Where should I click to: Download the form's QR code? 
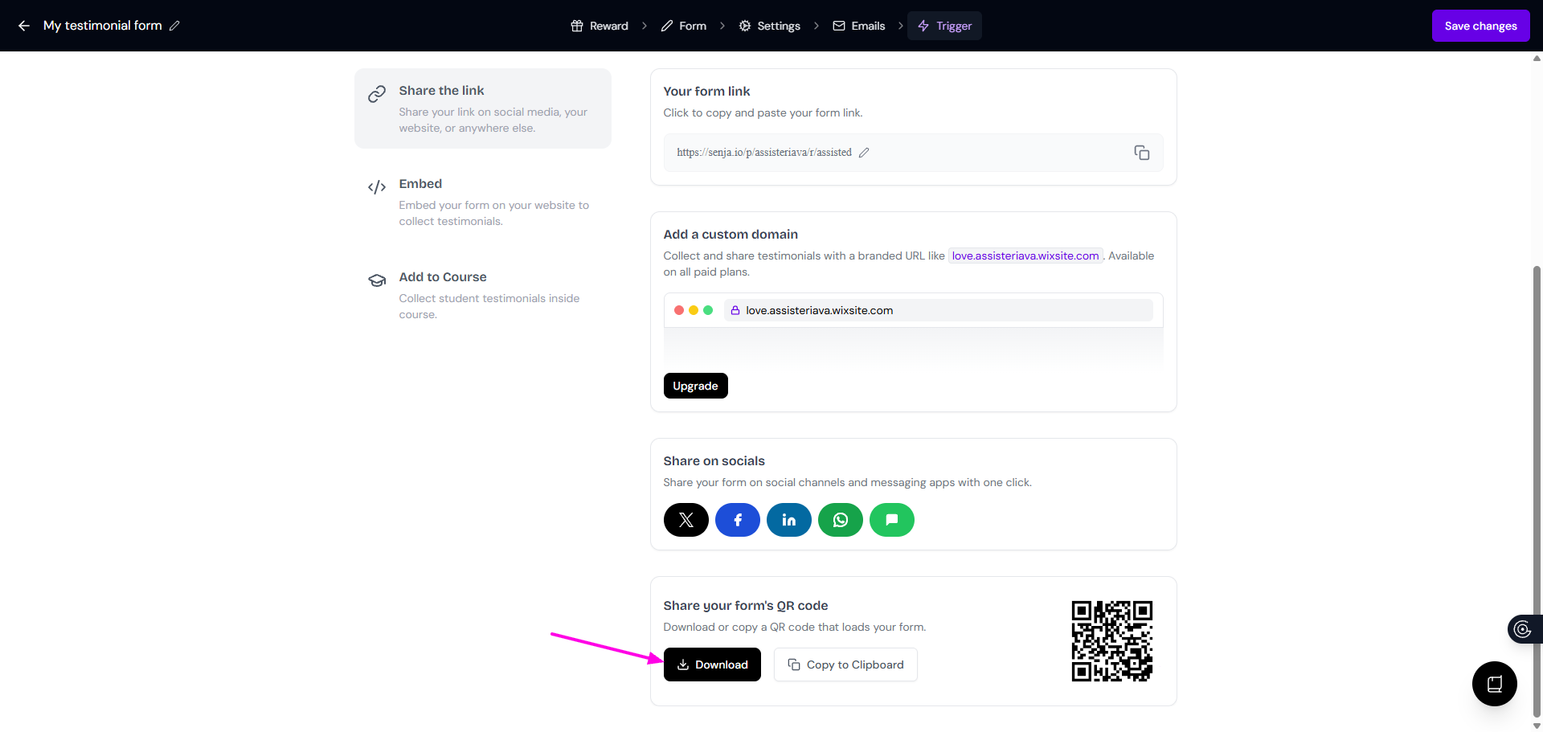712,665
